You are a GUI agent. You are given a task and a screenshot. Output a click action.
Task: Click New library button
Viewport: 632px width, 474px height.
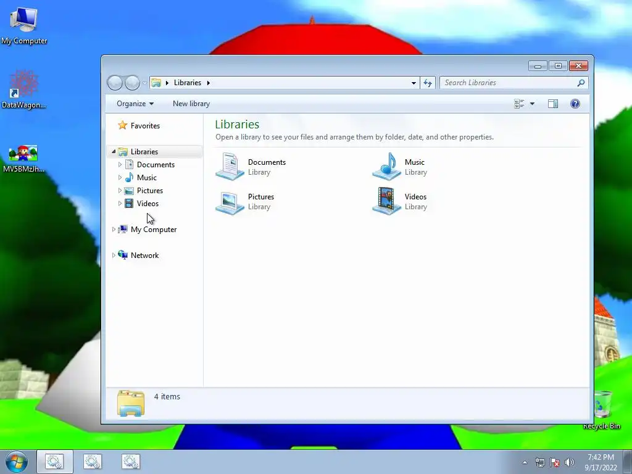pos(191,104)
